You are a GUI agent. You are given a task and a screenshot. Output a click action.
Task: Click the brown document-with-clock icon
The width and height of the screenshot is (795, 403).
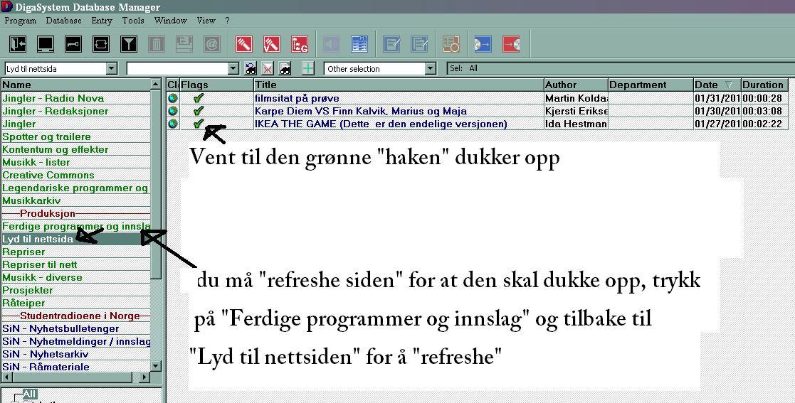[x=451, y=44]
